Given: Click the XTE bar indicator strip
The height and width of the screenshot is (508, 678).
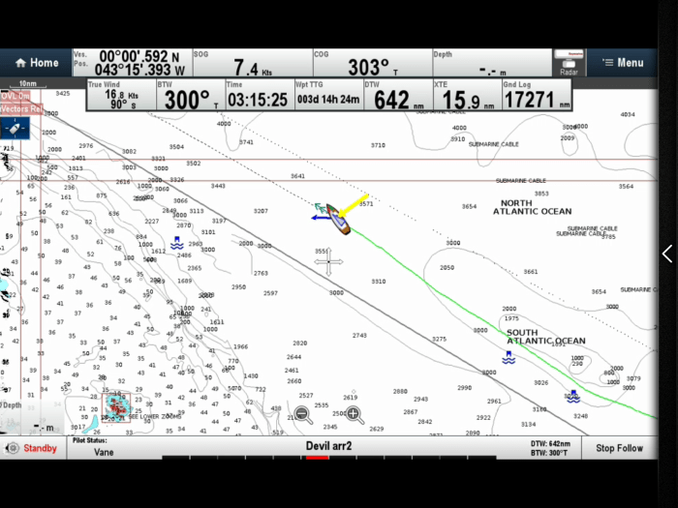Looking at the screenshot, I should tap(315, 457).
